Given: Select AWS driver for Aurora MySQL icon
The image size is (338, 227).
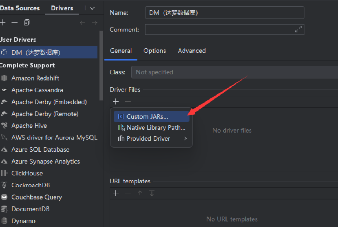Looking at the screenshot, I should (4, 137).
